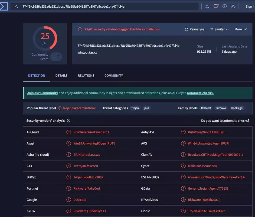
Task: Click Do you want to automate checks?
Action: (x=225, y=120)
